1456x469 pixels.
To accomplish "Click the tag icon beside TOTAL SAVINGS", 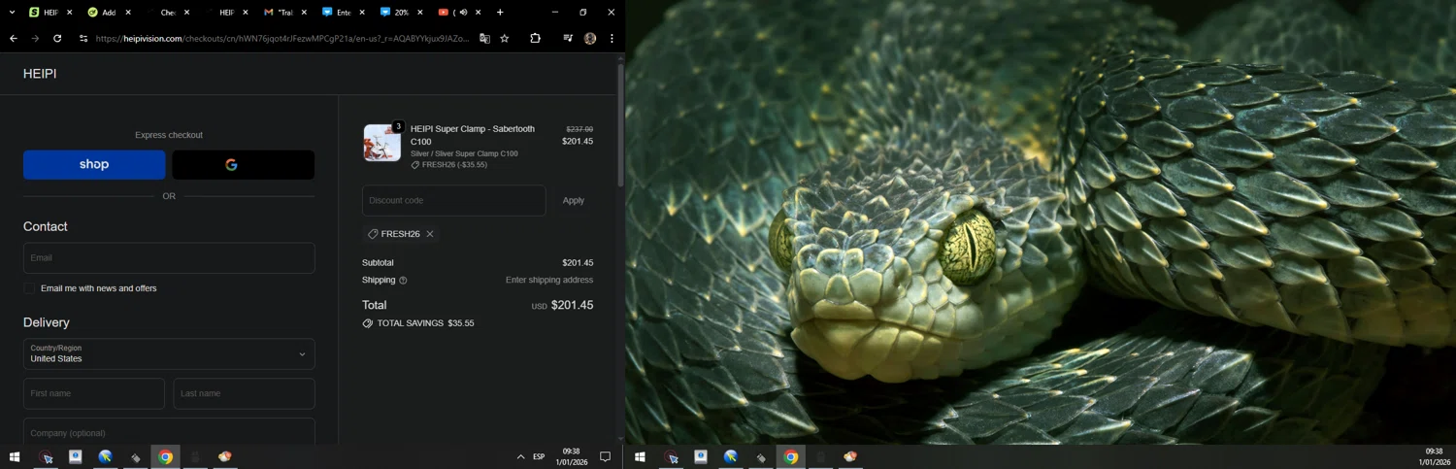I will (x=367, y=323).
